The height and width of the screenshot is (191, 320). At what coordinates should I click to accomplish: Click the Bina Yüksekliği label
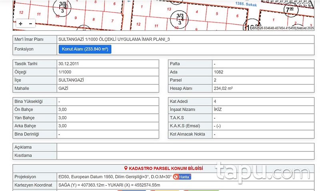pos(28,101)
